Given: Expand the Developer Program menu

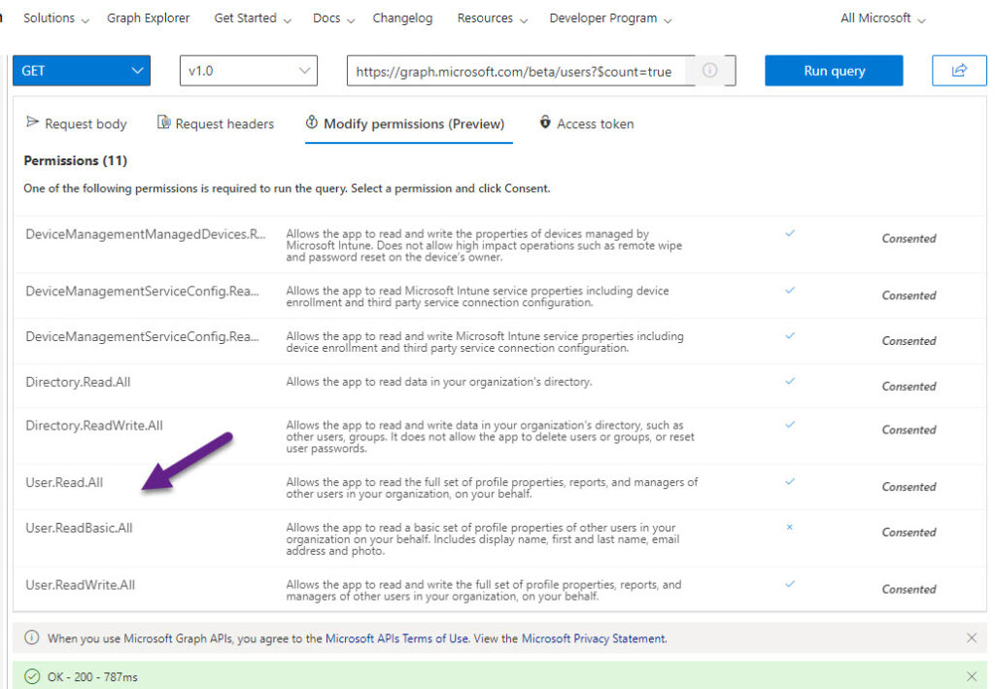Looking at the screenshot, I should (x=610, y=17).
